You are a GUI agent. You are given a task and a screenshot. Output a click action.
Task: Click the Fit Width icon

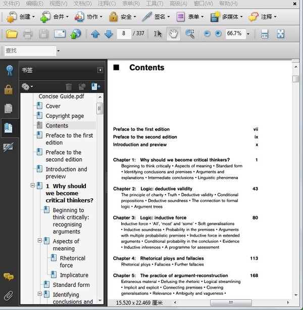(264, 34)
